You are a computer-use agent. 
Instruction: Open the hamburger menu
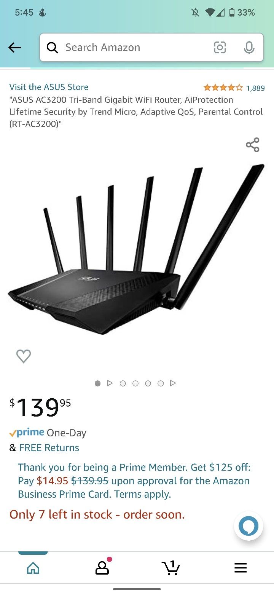coord(241,568)
